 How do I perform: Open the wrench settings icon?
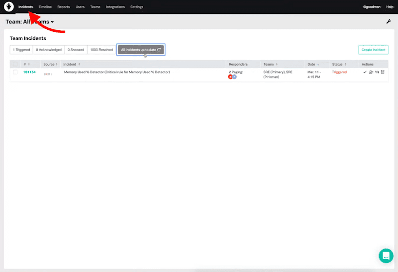tap(389, 22)
